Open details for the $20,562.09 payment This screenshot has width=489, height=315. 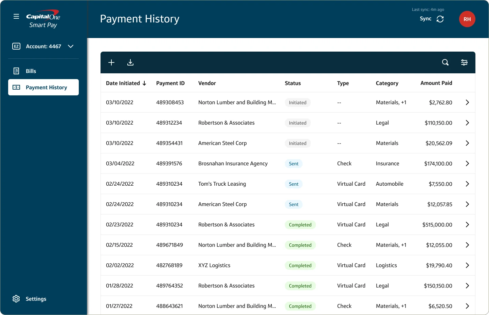coord(467,143)
